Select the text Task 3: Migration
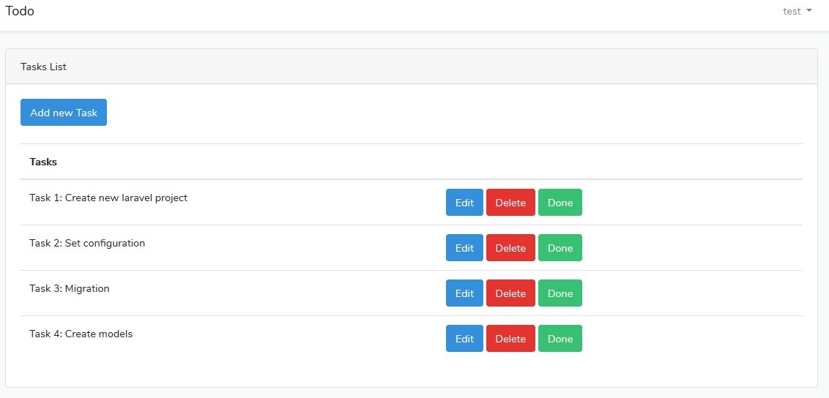 point(70,289)
